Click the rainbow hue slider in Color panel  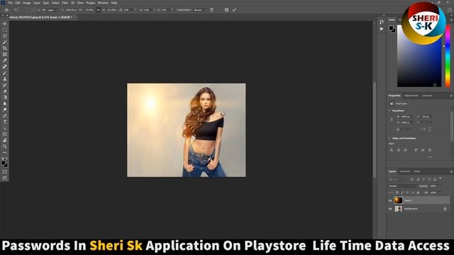(x=448, y=56)
